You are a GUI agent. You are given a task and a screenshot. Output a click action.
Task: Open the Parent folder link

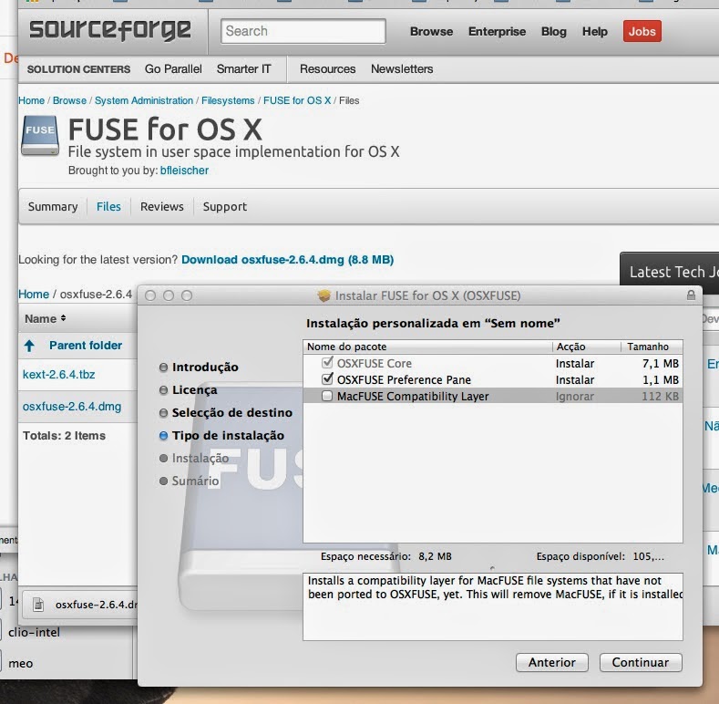(x=86, y=345)
